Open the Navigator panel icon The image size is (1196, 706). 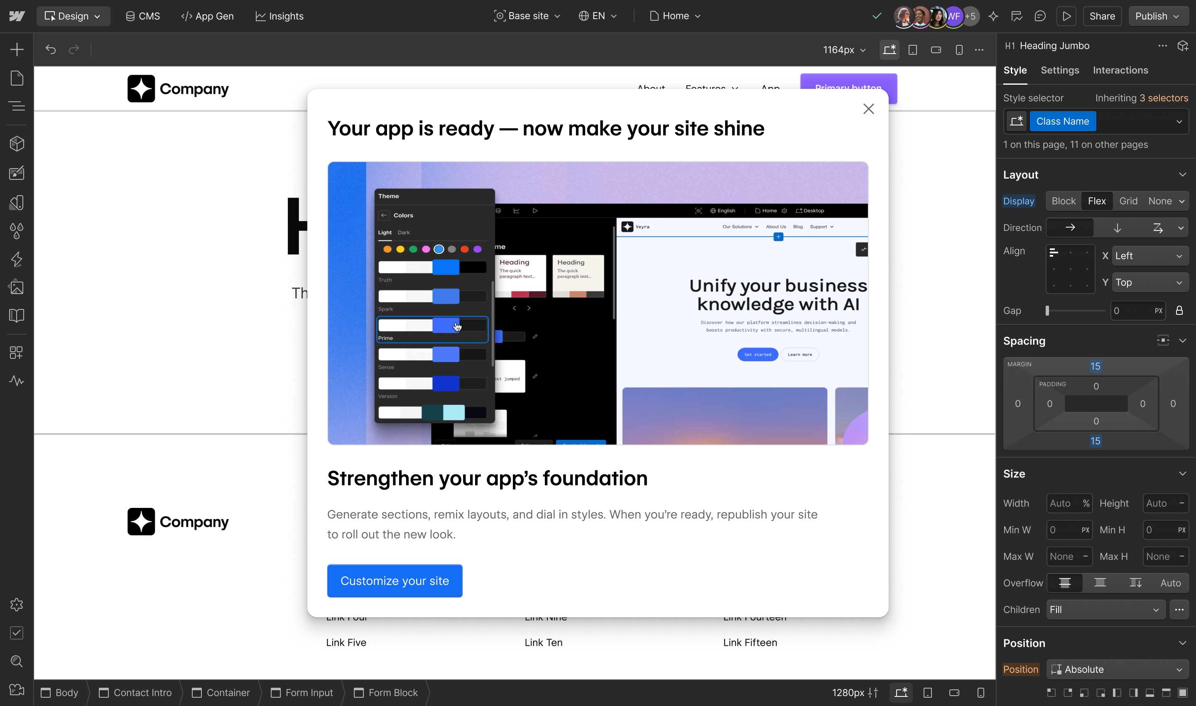coord(17,105)
